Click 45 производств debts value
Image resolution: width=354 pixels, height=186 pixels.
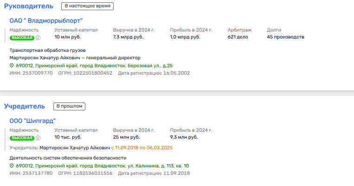(285, 37)
